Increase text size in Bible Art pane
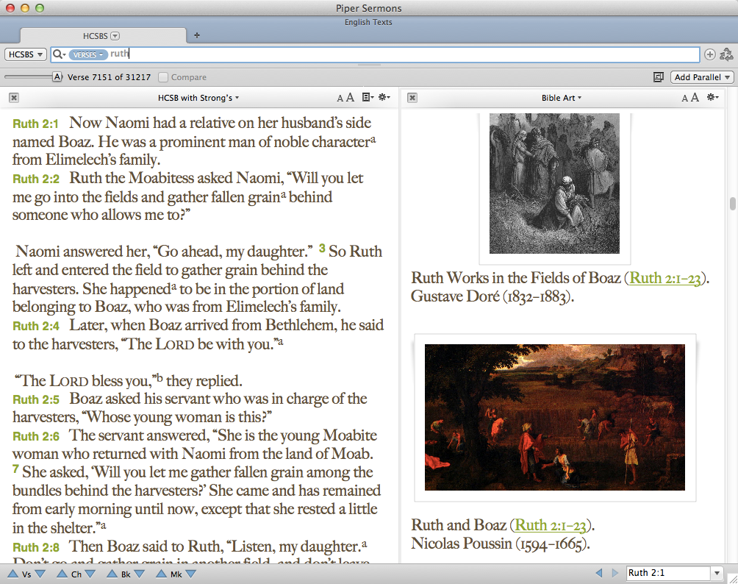The image size is (738, 584). tap(695, 98)
